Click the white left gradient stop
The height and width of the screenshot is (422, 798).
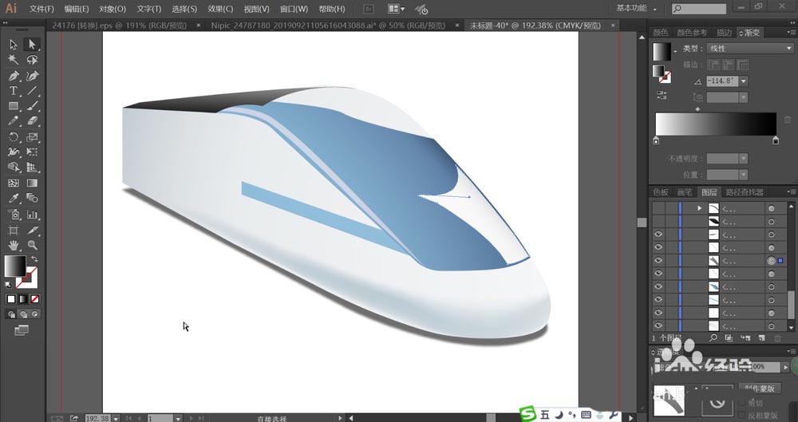656,140
